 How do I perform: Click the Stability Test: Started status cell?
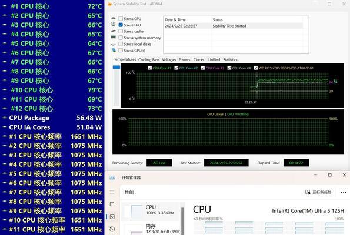[229, 26]
